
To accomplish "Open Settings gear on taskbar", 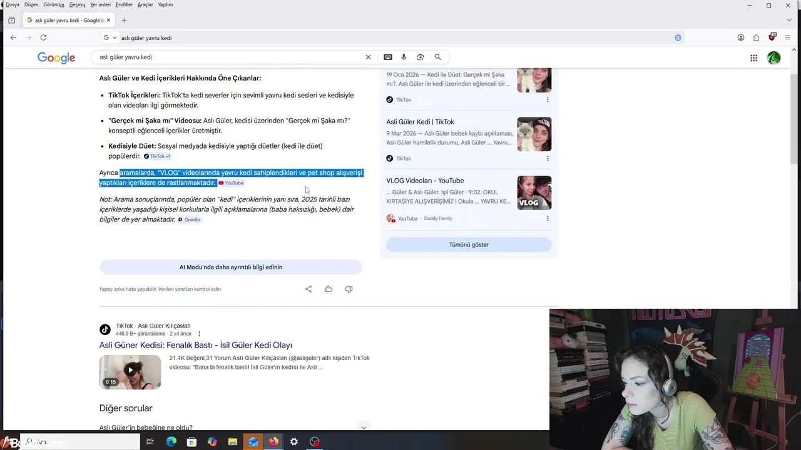I will (294, 442).
